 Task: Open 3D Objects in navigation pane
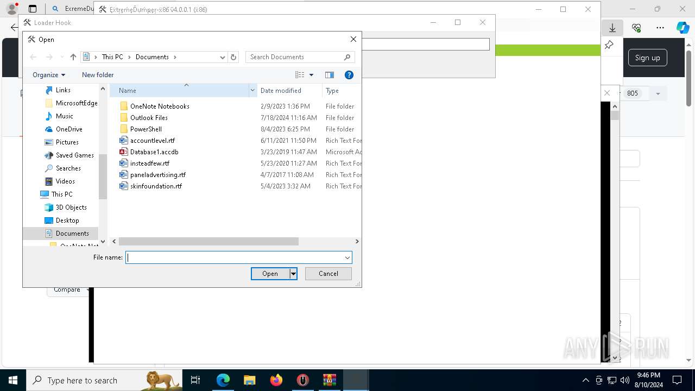click(71, 207)
